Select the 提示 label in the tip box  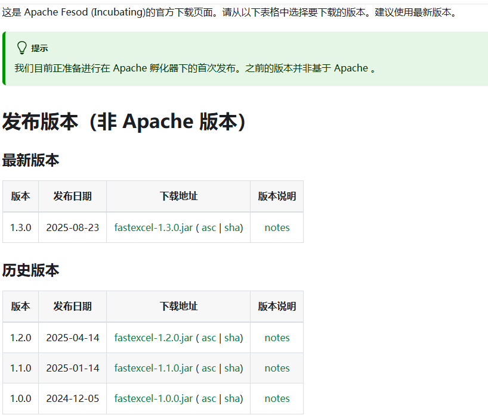point(39,48)
